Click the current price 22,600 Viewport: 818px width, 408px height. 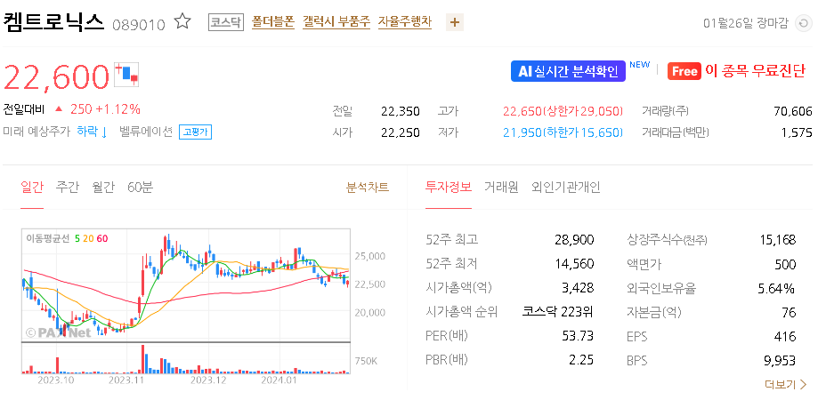coord(56,76)
